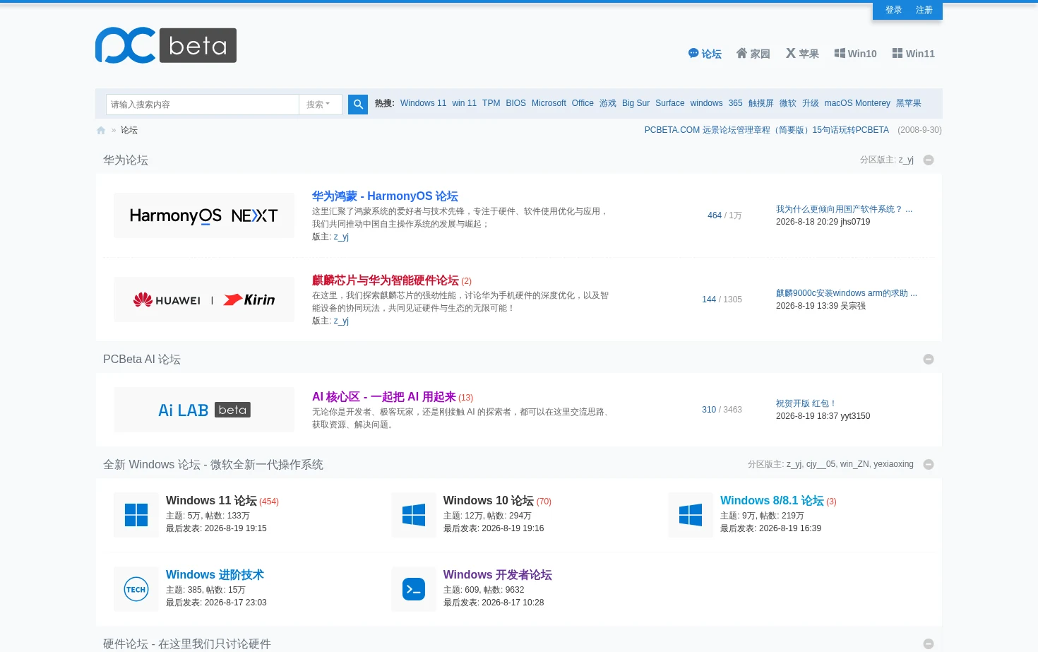The width and height of the screenshot is (1038, 652).
Task: Open the 搜索 type dropdown
Action: click(x=321, y=105)
